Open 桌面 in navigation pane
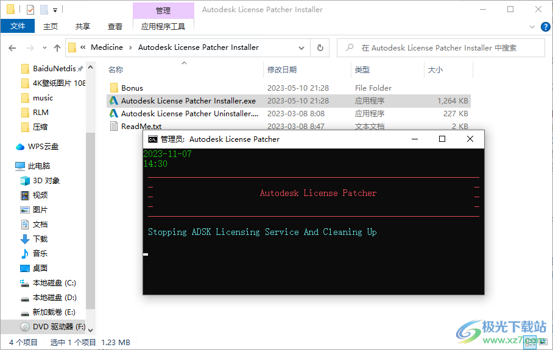The width and height of the screenshot is (553, 350). [40, 268]
